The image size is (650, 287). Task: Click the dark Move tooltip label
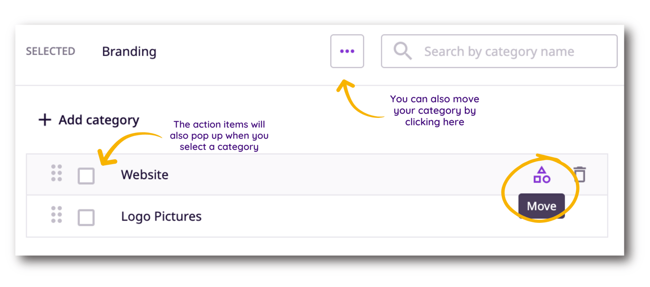541,206
